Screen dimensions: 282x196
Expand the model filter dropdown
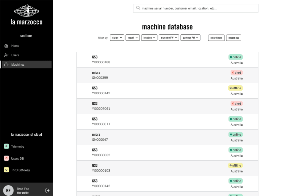tap(133, 38)
